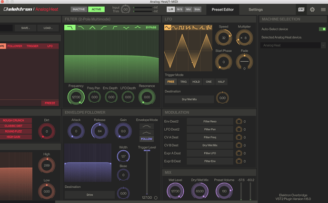328x203 pixels.
Task: Choose the triangle LFO waveform
Action: (168, 28)
